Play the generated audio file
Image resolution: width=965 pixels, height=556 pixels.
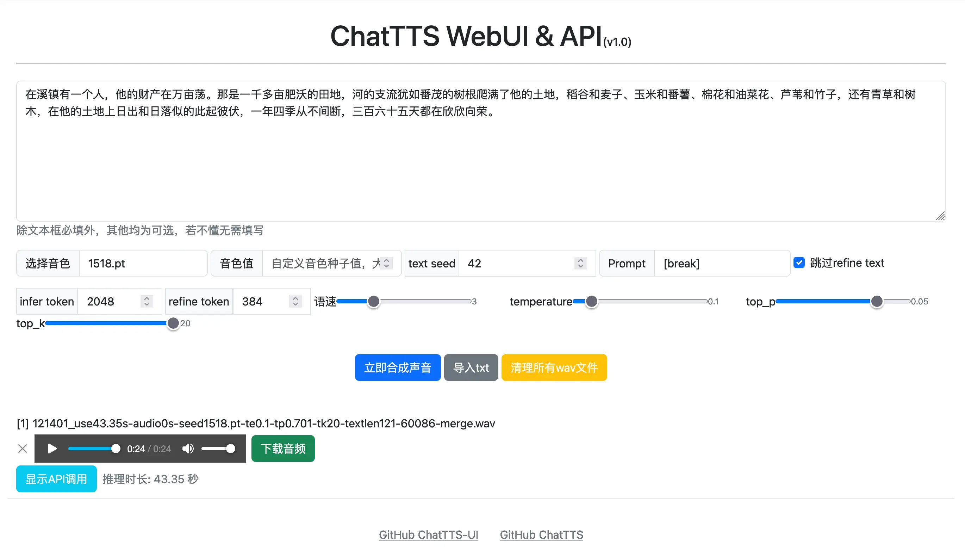coord(52,448)
